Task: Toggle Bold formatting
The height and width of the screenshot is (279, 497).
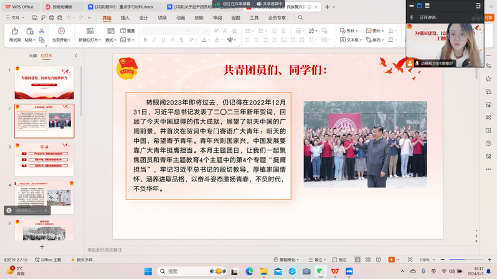Action: pyautogui.click(x=144, y=40)
